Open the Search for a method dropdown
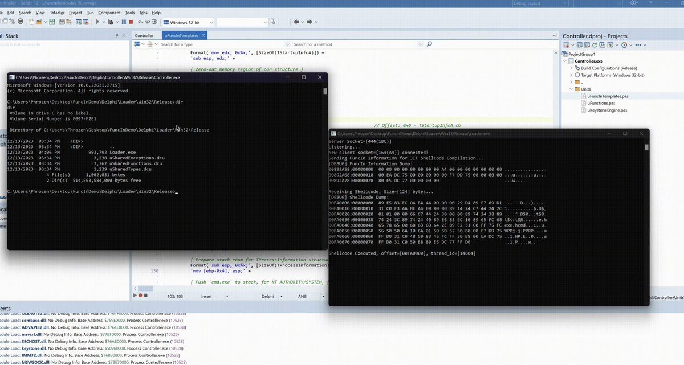This screenshot has height=365, width=684. (x=420, y=44)
